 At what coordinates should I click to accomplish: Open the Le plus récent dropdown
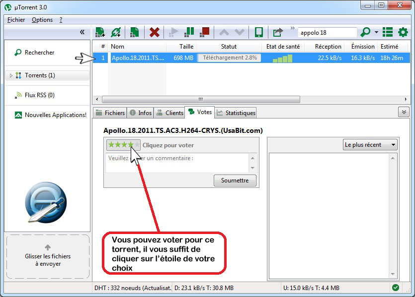coord(370,145)
